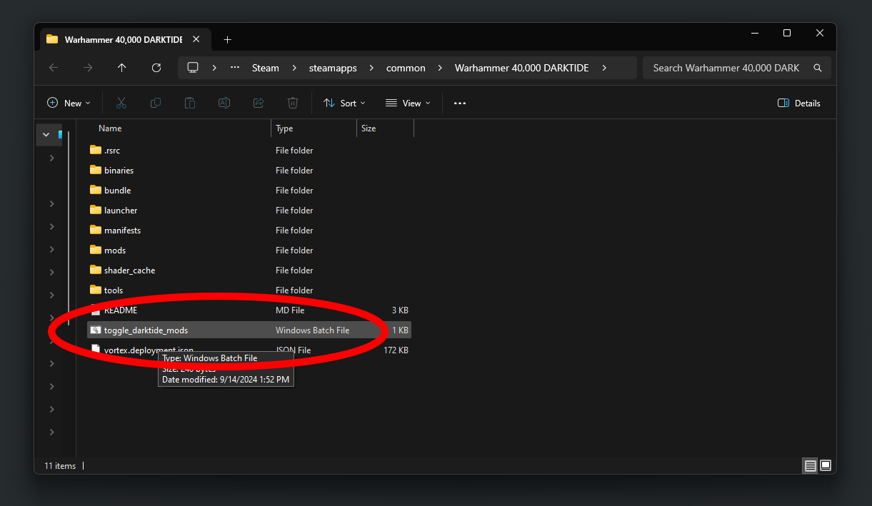Select the bundle folder row
872x506 pixels.
pos(249,190)
